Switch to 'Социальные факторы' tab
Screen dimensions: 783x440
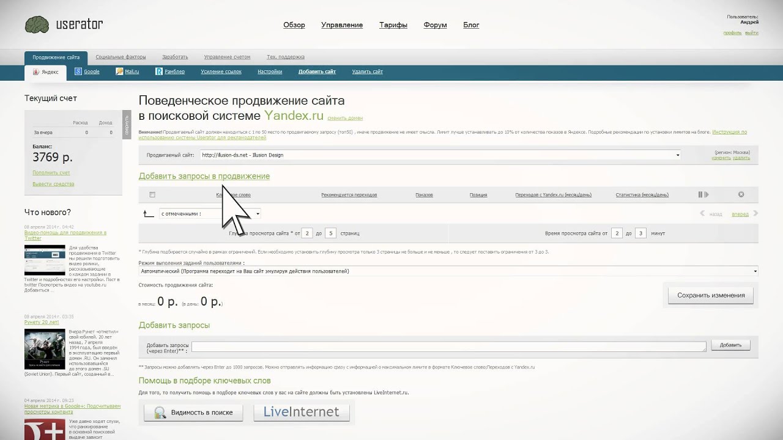[x=121, y=57]
